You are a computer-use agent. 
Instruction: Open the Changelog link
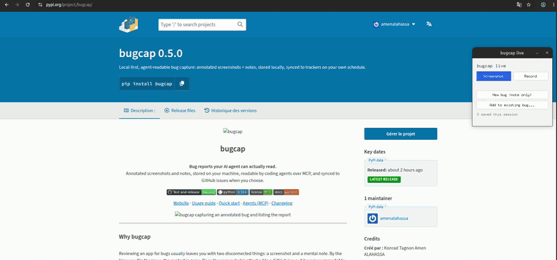282,203
